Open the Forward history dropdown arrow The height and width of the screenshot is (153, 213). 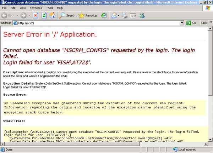(x=29, y=16)
